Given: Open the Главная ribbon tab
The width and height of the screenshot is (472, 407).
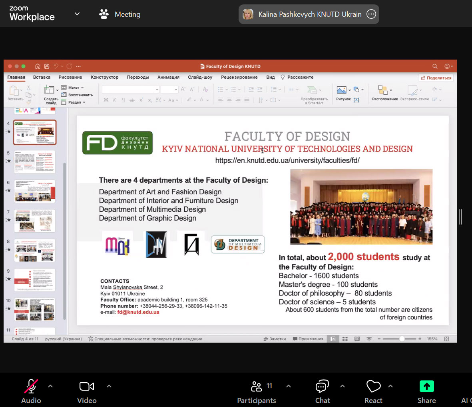Looking at the screenshot, I should [16, 78].
